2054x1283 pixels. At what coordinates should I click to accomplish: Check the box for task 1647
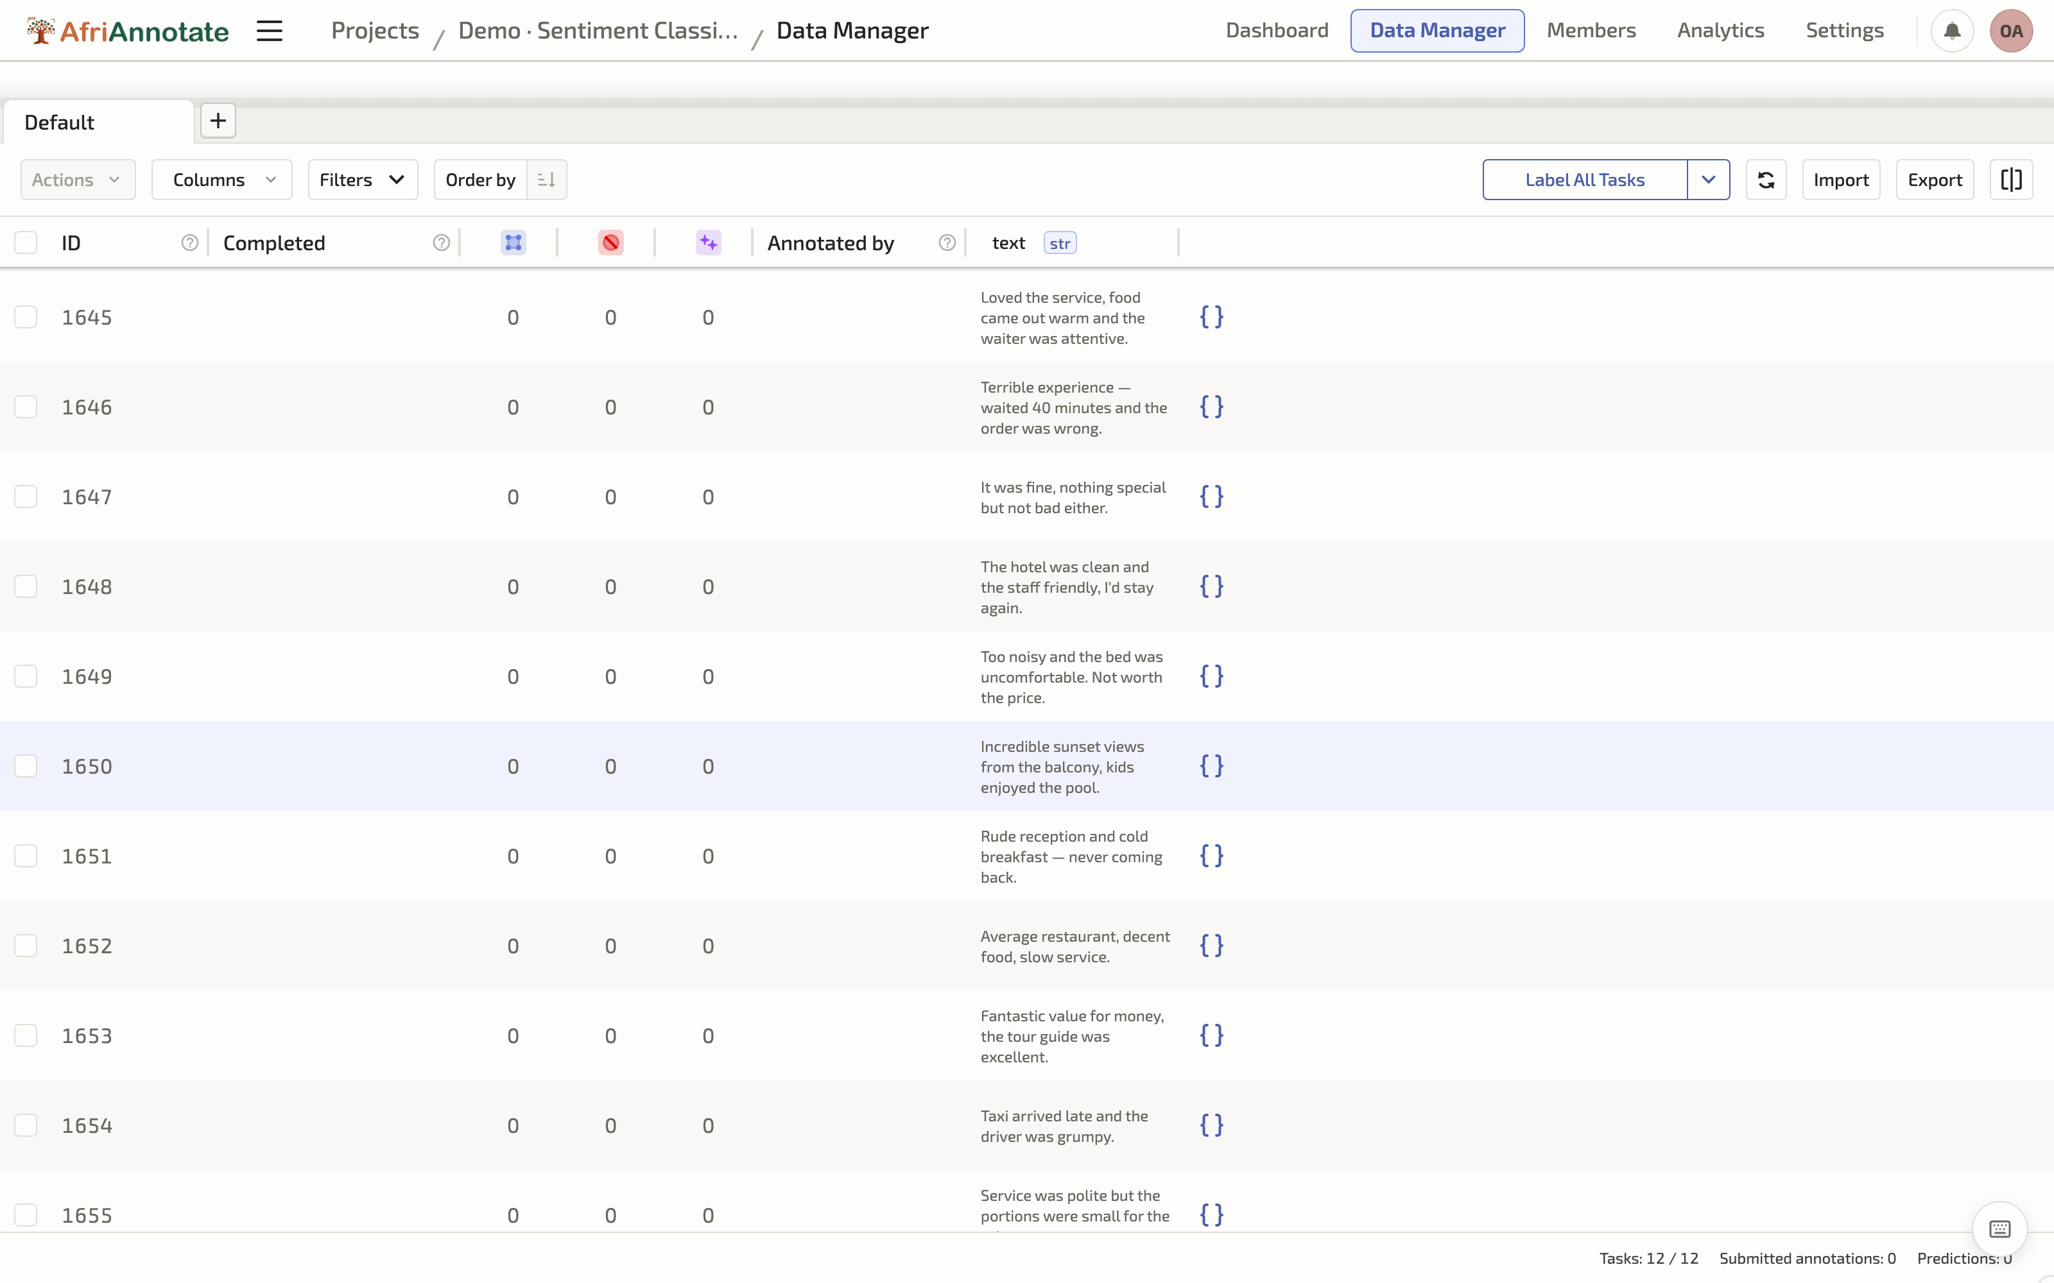[26, 497]
